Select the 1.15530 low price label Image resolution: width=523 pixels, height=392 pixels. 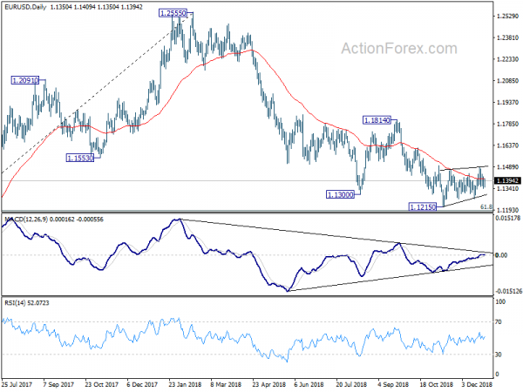[80, 158]
